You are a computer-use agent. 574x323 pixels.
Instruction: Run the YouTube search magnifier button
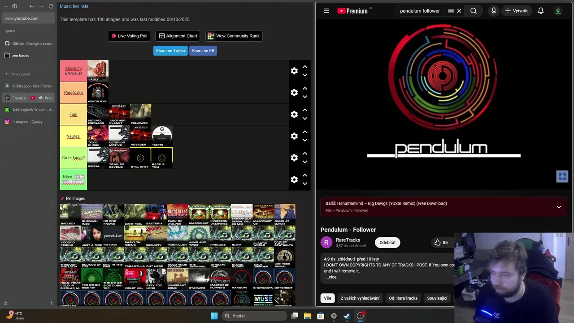click(474, 11)
